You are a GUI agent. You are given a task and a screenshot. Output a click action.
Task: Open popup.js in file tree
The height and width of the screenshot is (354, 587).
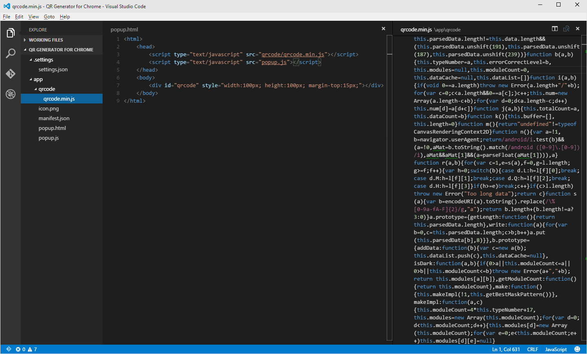pyautogui.click(x=61, y=138)
